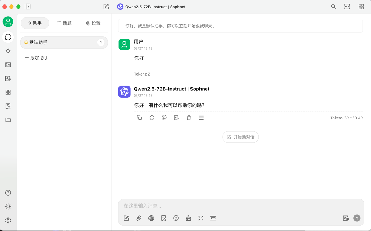Viewport: 371px width, 231px height.
Task: Switch to the 设置 tab
Action: 93,23
